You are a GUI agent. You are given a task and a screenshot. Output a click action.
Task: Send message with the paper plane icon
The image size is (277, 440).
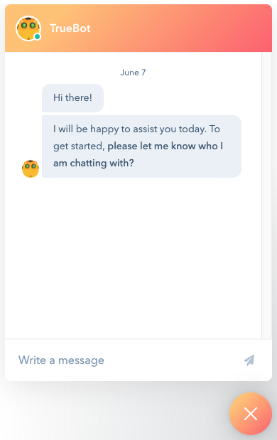[x=249, y=360]
